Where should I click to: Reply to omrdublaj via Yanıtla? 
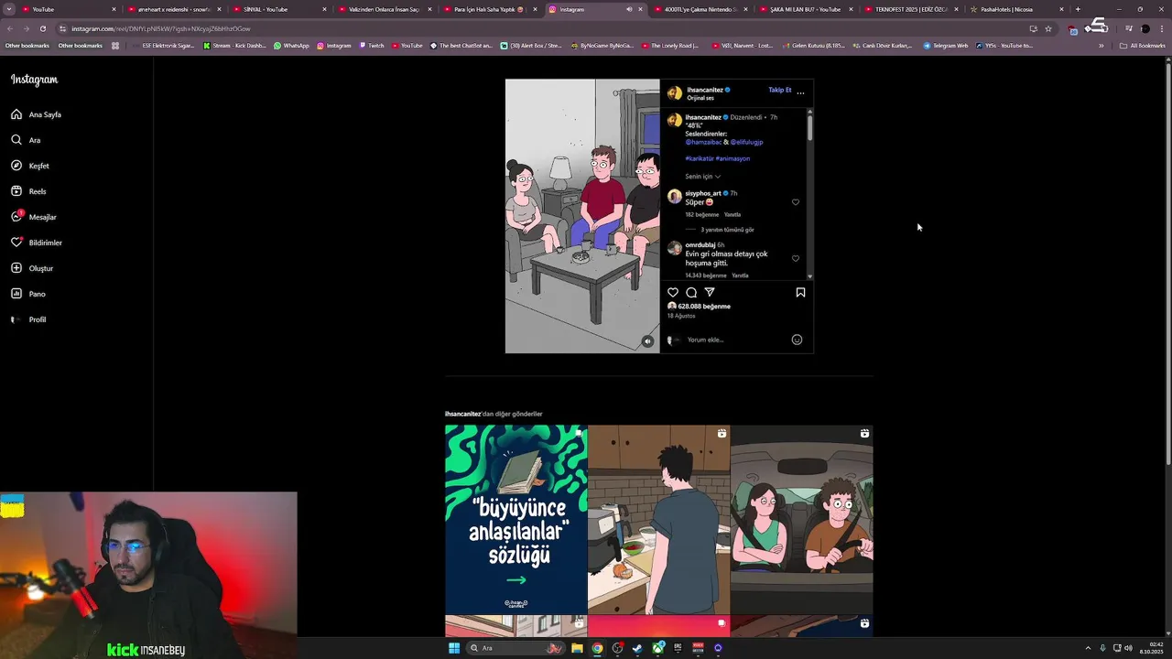pos(740,275)
